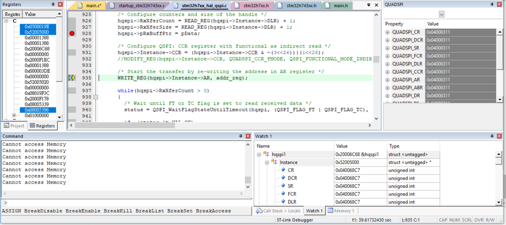This screenshot has height=225, width=506.
Task: Click the QUADSPI_CCR value field
Action: (461, 72)
